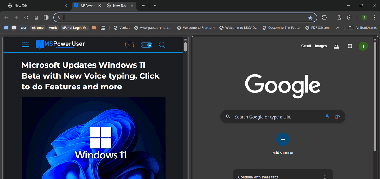Image resolution: width=380 pixels, height=179 pixels.
Task: Click the first blue bookmark favicon
Action: 6,28
